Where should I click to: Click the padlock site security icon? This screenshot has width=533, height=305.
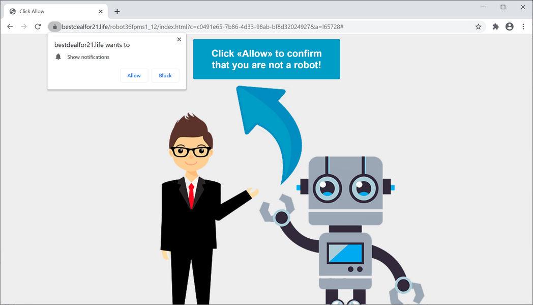click(54, 26)
